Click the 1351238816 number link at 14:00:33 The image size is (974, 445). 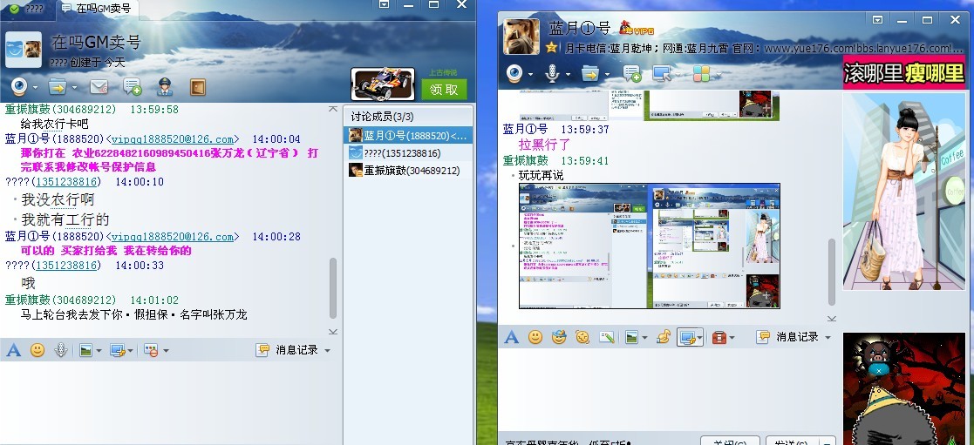coord(66,265)
